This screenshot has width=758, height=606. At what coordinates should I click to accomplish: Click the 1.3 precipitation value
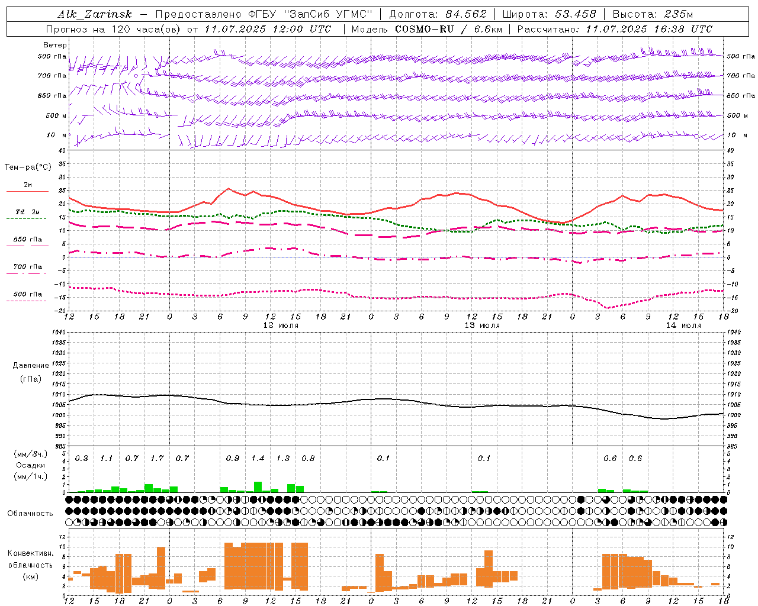click(x=283, y=458)
